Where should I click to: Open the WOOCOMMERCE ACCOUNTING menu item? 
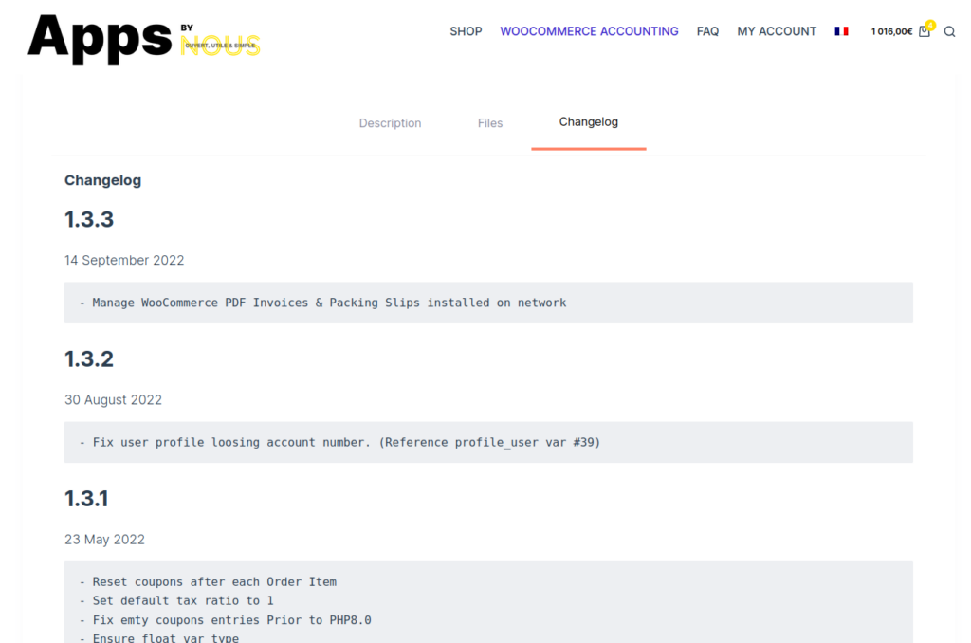(x=589, y=30)
